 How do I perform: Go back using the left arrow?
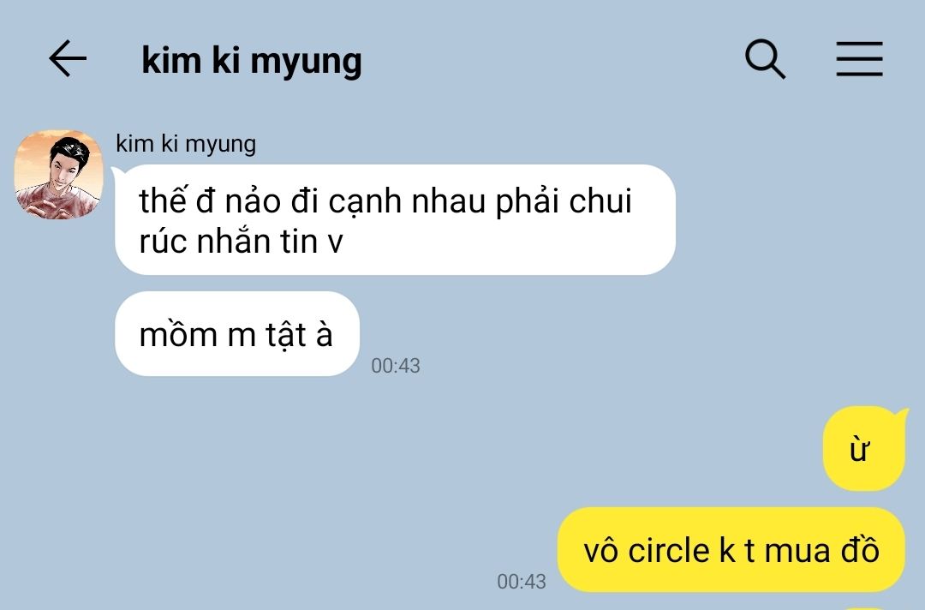click(68, 58)
